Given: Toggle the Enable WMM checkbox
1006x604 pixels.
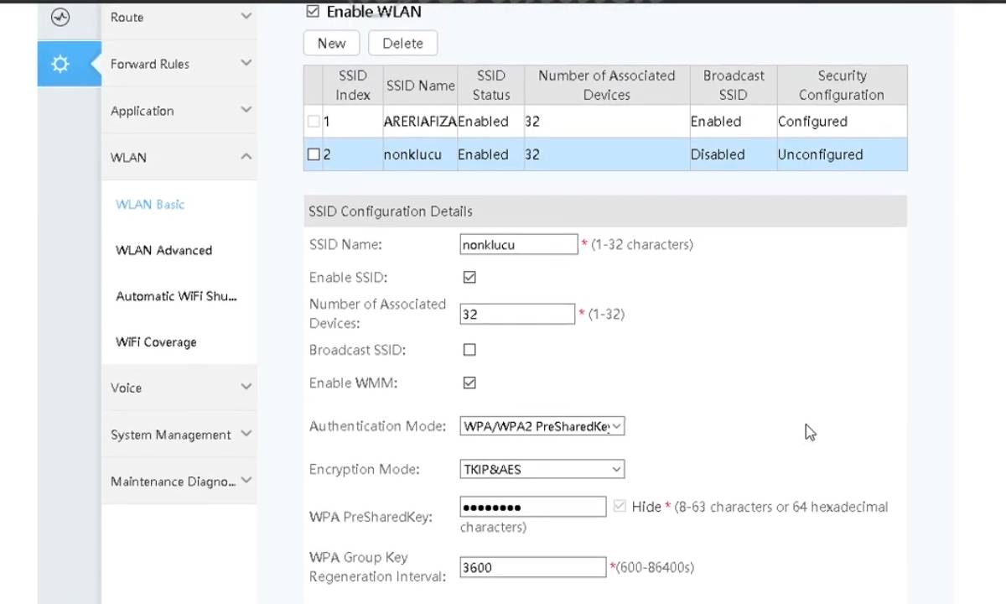Looking at the screenshot, I should pos(469,383).
